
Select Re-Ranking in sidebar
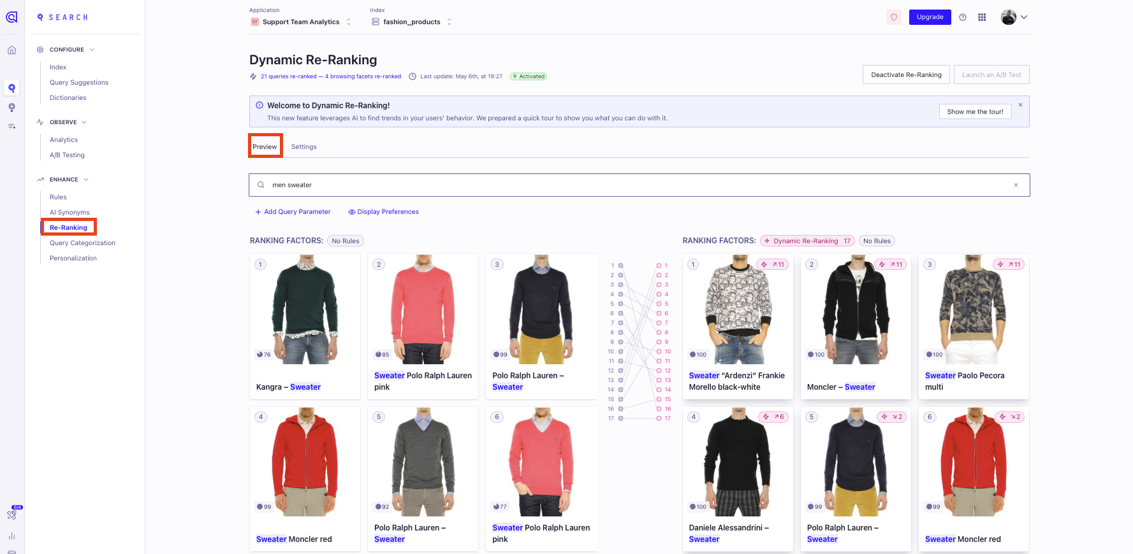coord(68,227)
